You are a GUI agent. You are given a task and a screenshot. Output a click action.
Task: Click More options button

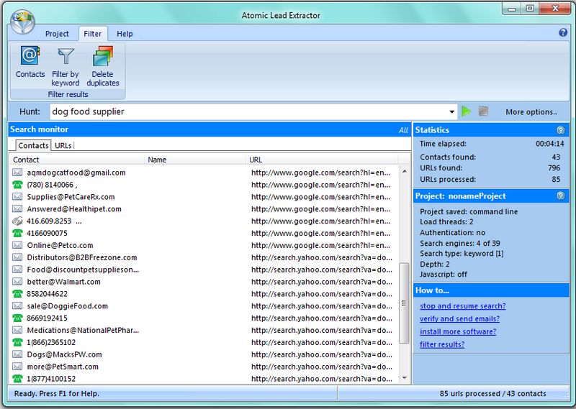[531, 112]
